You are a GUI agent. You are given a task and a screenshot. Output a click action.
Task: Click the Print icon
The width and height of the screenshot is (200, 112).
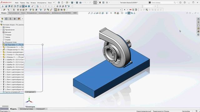point(80,2)
